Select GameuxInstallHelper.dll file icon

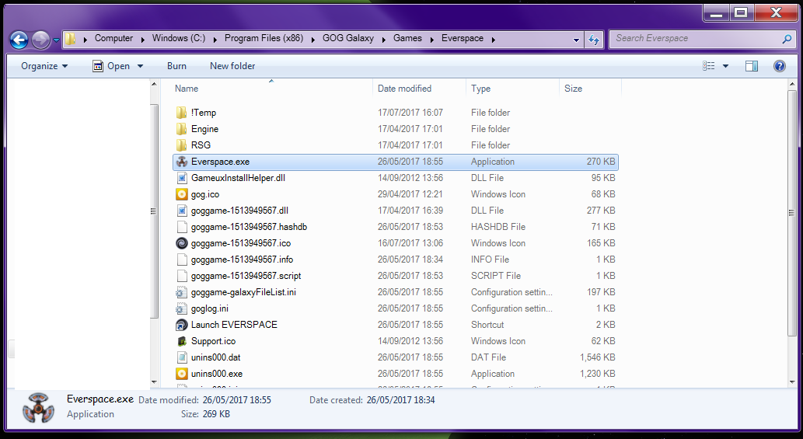(x=181, y=178)
